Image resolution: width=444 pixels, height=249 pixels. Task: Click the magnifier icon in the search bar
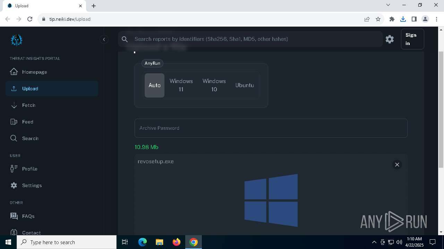(125, 39)
